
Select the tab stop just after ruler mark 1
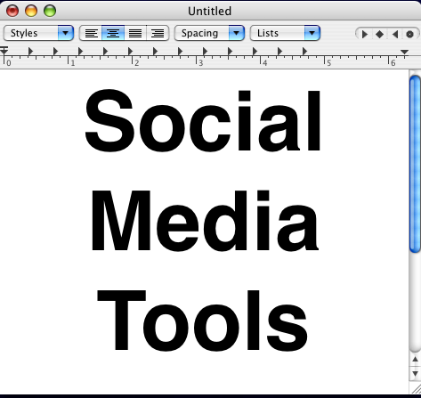click(x=80, y=52)
